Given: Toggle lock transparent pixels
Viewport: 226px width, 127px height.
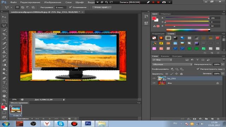Looking at the screenshot, I should [x=167, y=74].
